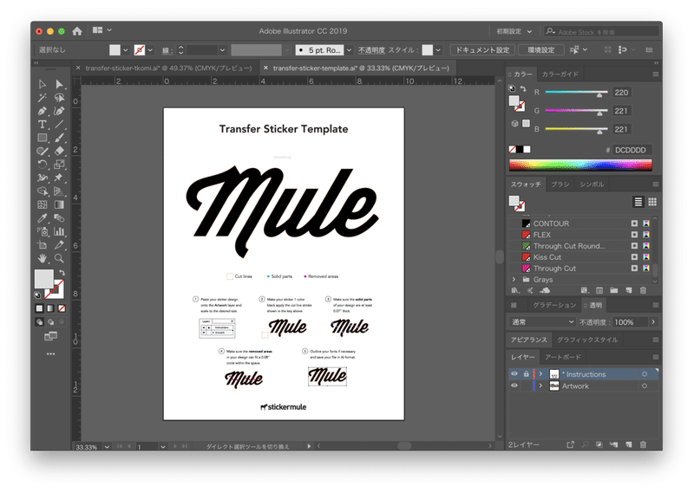Select the Paintbrush tool
The width and height of the screenshot is (694, 492).
coord(59,138)
